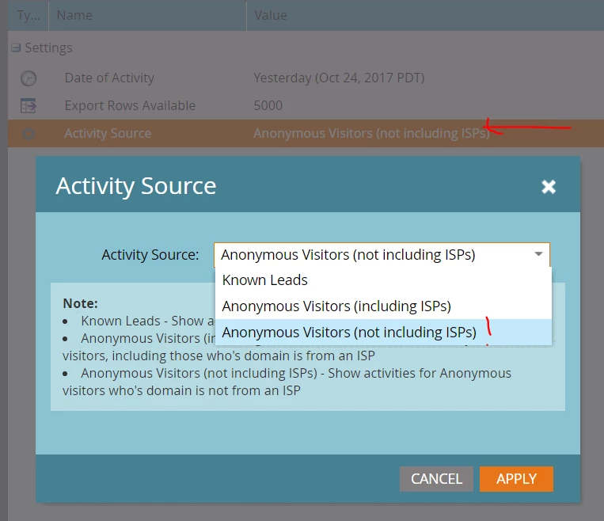Click the Note: heading text
The width and height of the screenshot is (604, 521).
point(81,304)
